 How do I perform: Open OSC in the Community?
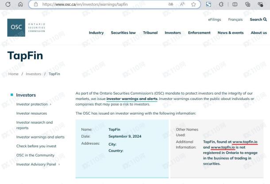[35, 155]
